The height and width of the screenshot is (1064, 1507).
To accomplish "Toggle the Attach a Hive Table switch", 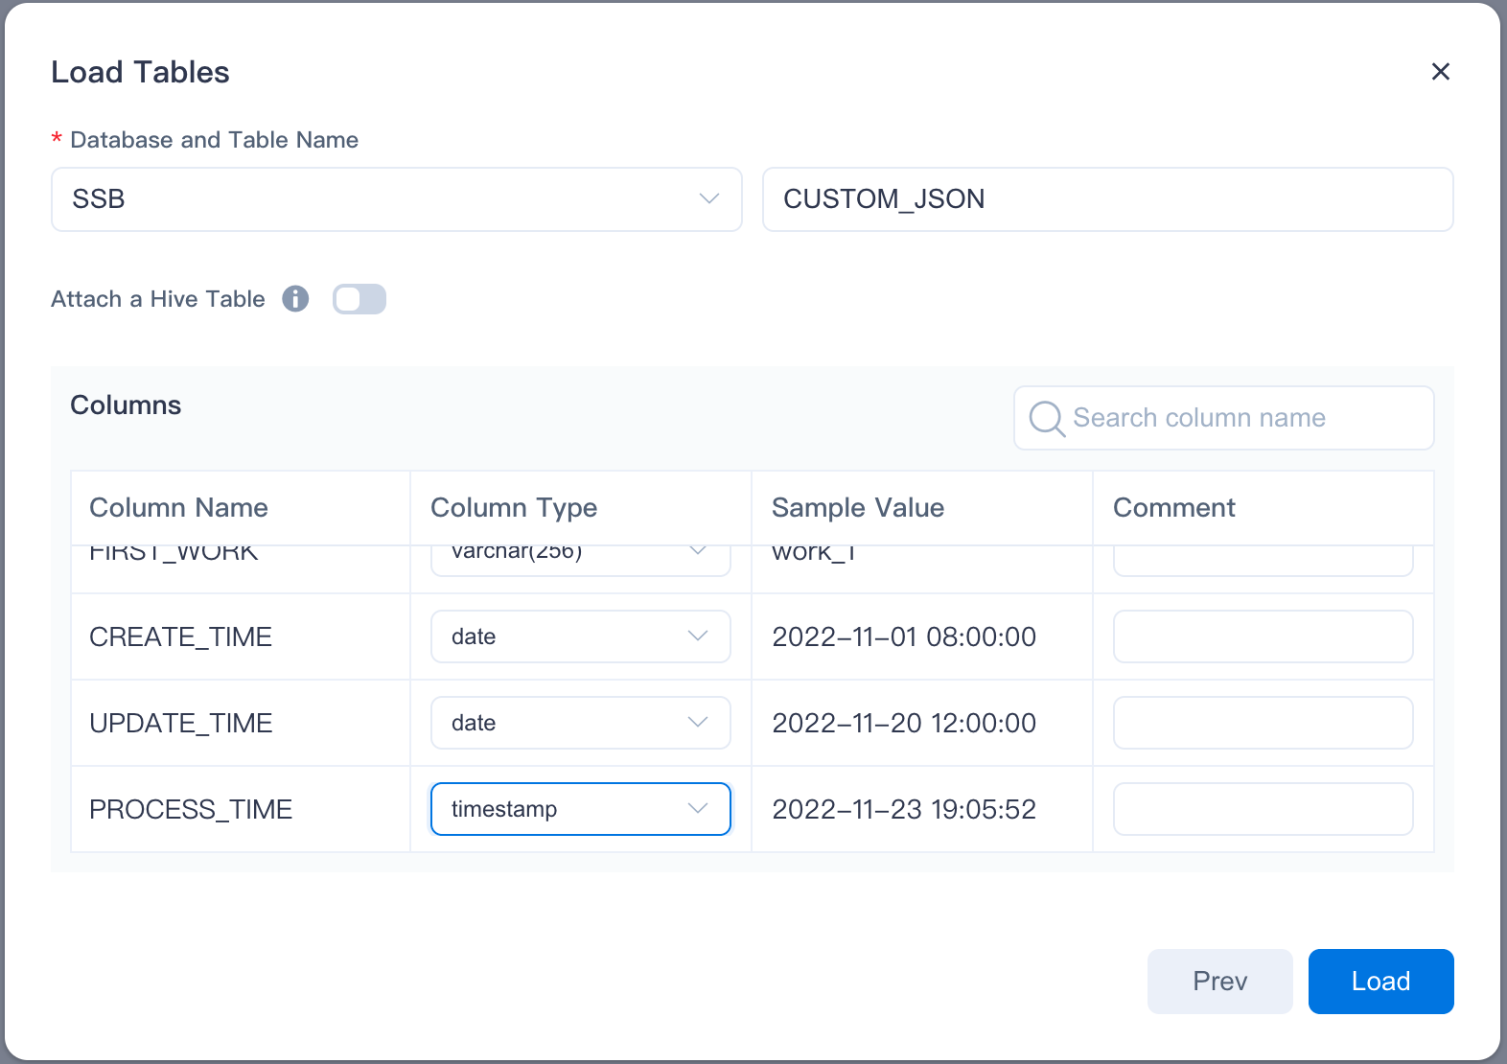I will point(359,299).
